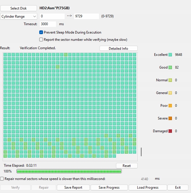Image resolution: width=191 pixels, height=193 pixels.
Task: Click Load Progress button
Action: pos(148,188)
